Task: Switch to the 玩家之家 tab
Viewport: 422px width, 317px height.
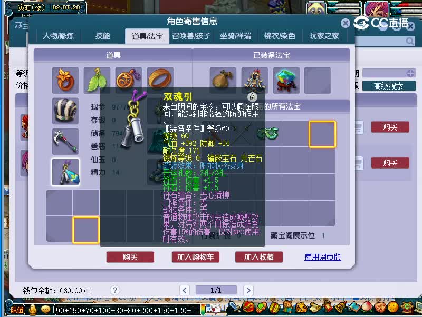Action: tap(324, 36)
